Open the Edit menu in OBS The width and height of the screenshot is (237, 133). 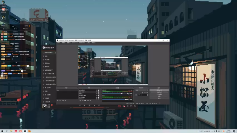pos(63,43)
